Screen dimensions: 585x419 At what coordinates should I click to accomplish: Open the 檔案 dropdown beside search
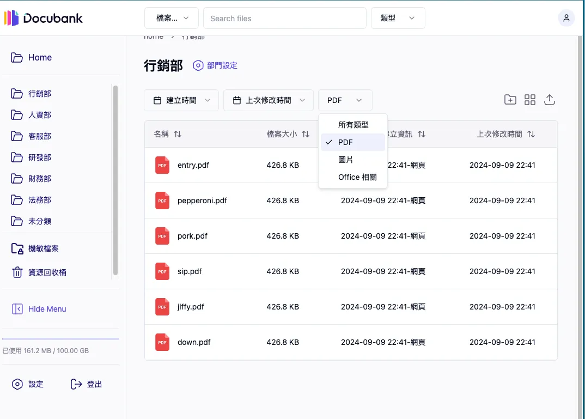pyautogui.click(x=171, y=18)
